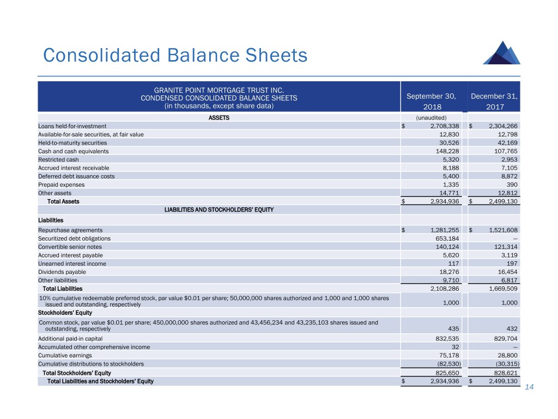Image resolution: width=558 pixels, height=419 pixels.
Task: Select the 'Unearned interest income' label
Action: pos(72,264)
